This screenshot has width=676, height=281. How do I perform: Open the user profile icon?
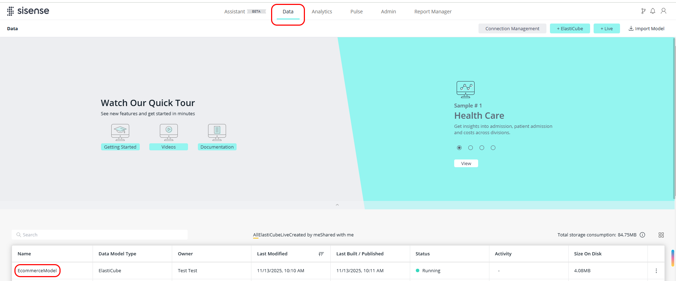663,11
